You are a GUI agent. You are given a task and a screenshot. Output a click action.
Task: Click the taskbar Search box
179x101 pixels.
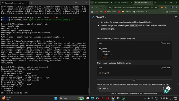72,98
